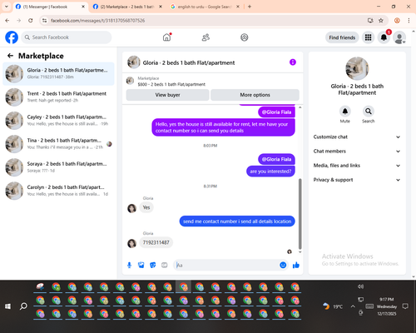Go back using the Marketplace arrow
Viewport: 416px width, 333px height.
coord(10,56)
